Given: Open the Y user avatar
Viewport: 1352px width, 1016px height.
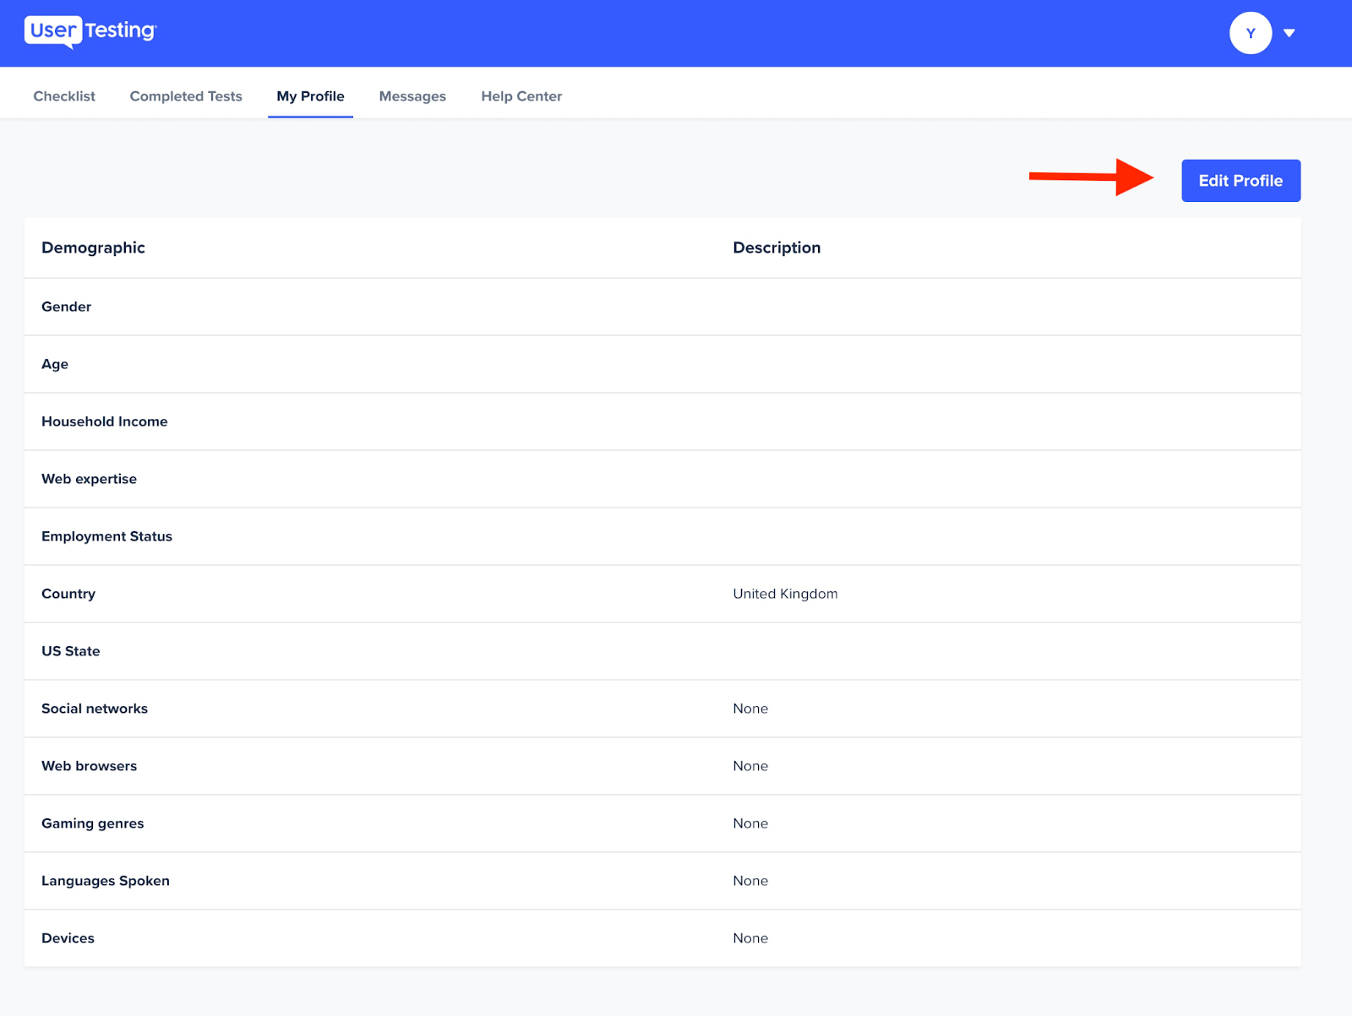Looking at the screenshot, I should pos(1251,33).
